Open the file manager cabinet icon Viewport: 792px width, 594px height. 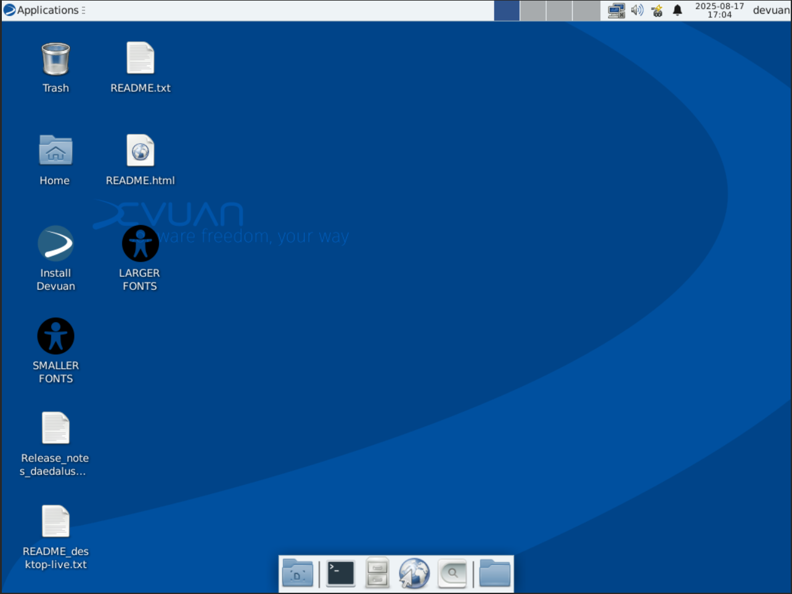[x=377, y=574]
